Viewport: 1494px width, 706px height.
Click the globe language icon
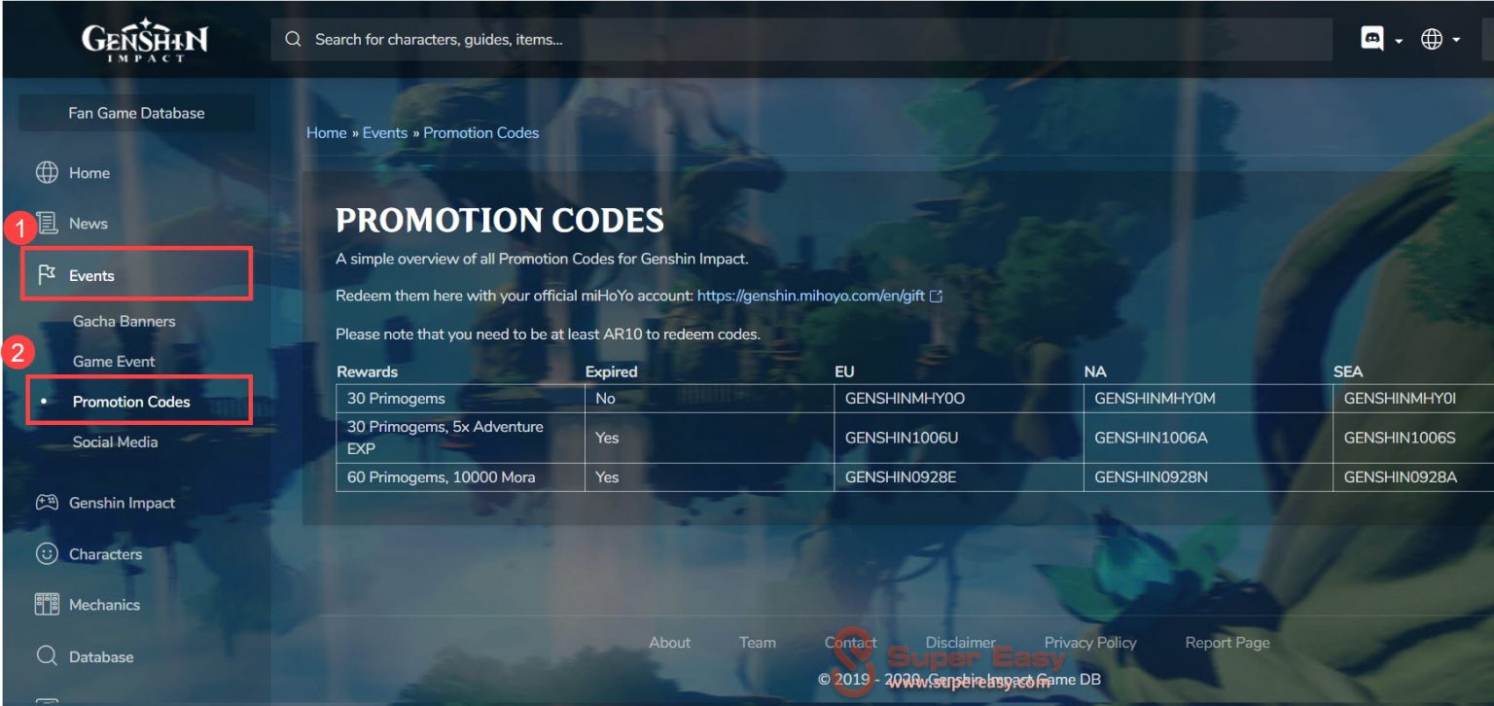point(1432,39)
